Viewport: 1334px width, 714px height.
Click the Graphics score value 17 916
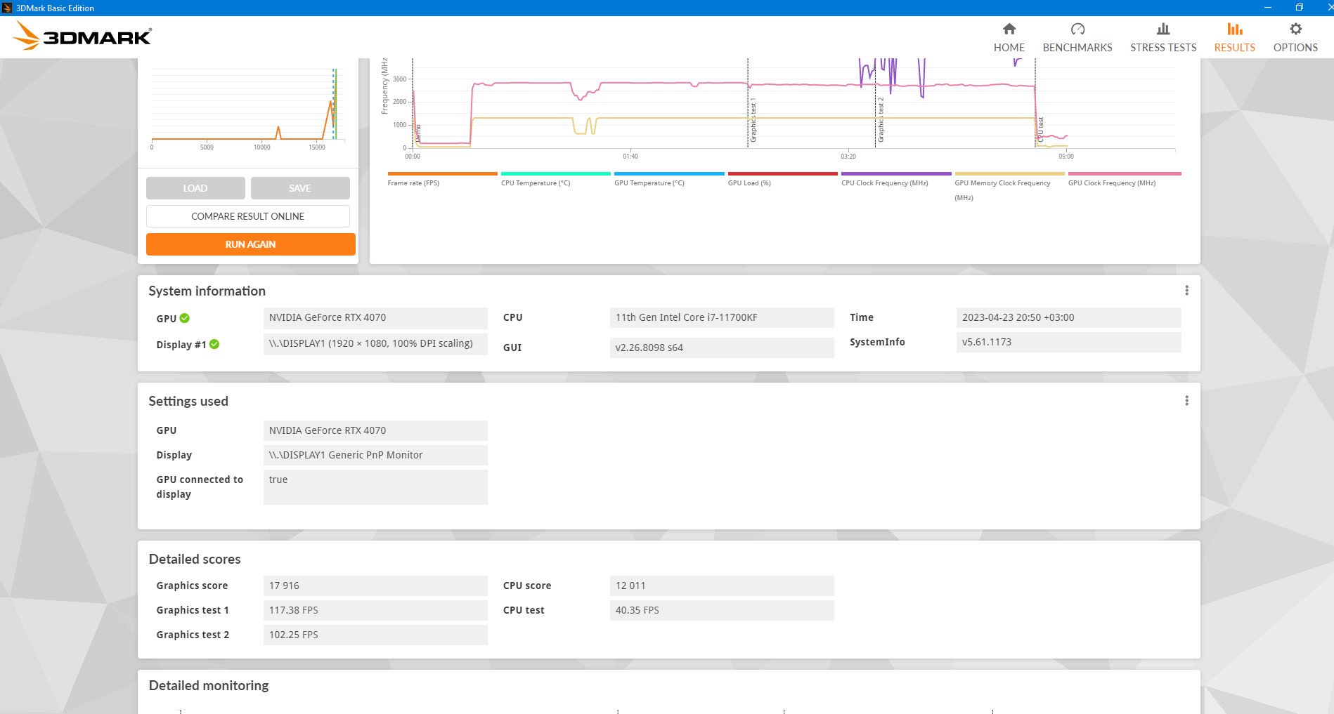click(x=375, y=586)
